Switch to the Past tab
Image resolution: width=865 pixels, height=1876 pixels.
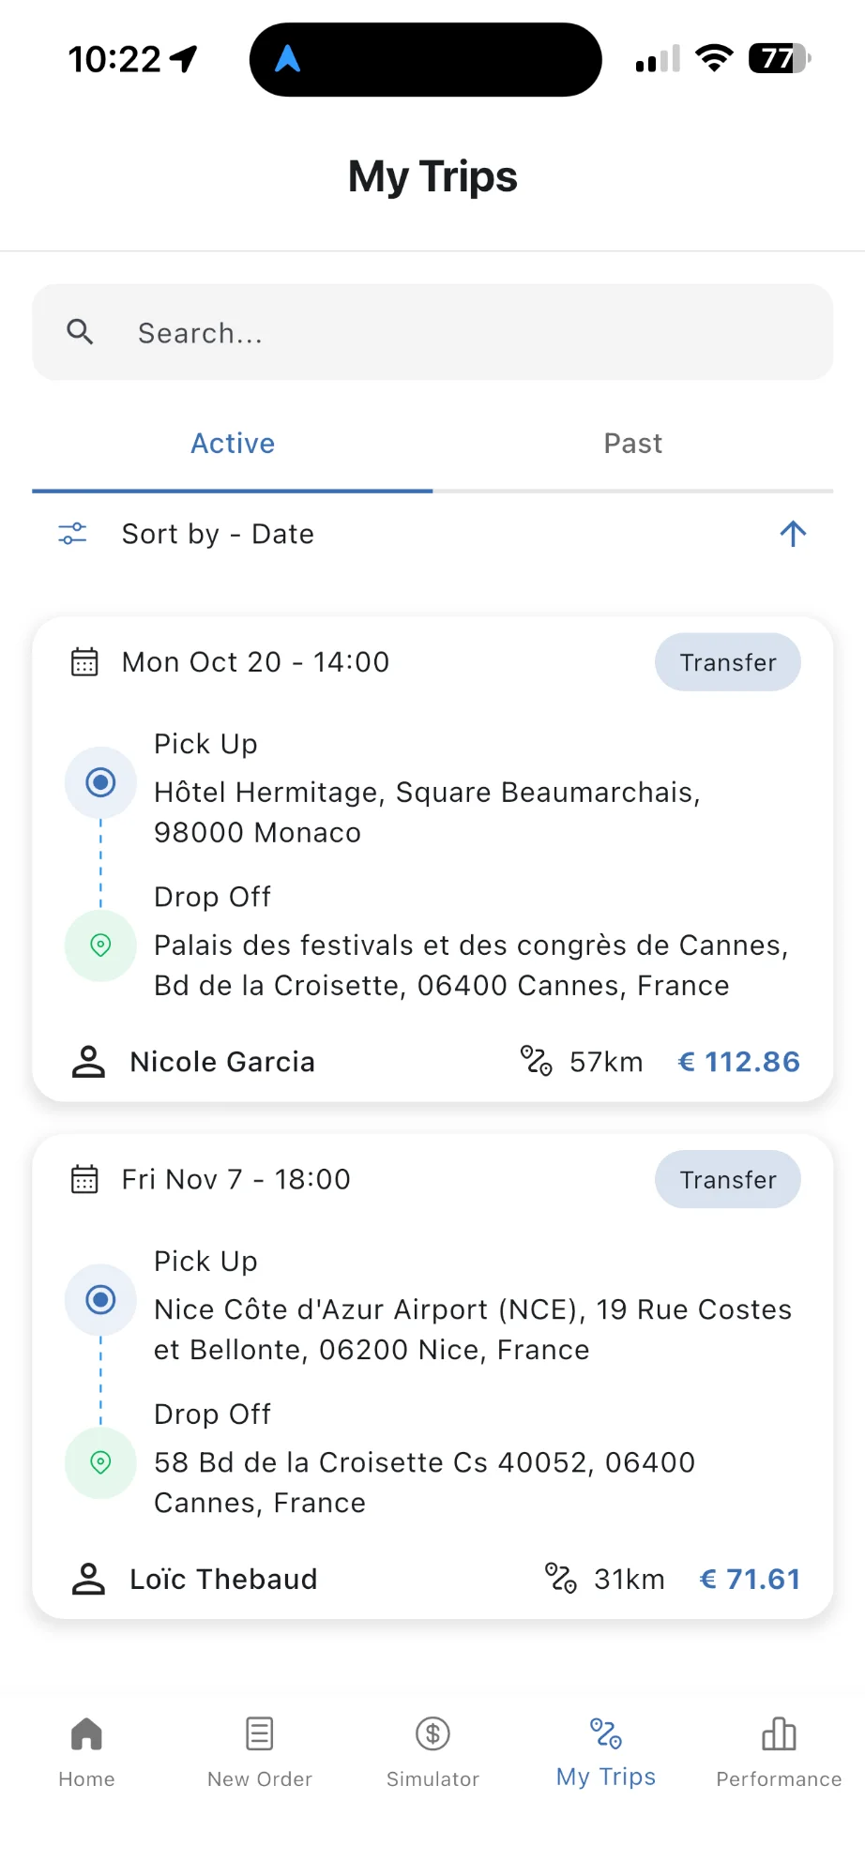(632, 444)
